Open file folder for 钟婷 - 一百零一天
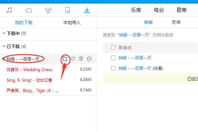 pyautogui.click(x=65, y=59)
